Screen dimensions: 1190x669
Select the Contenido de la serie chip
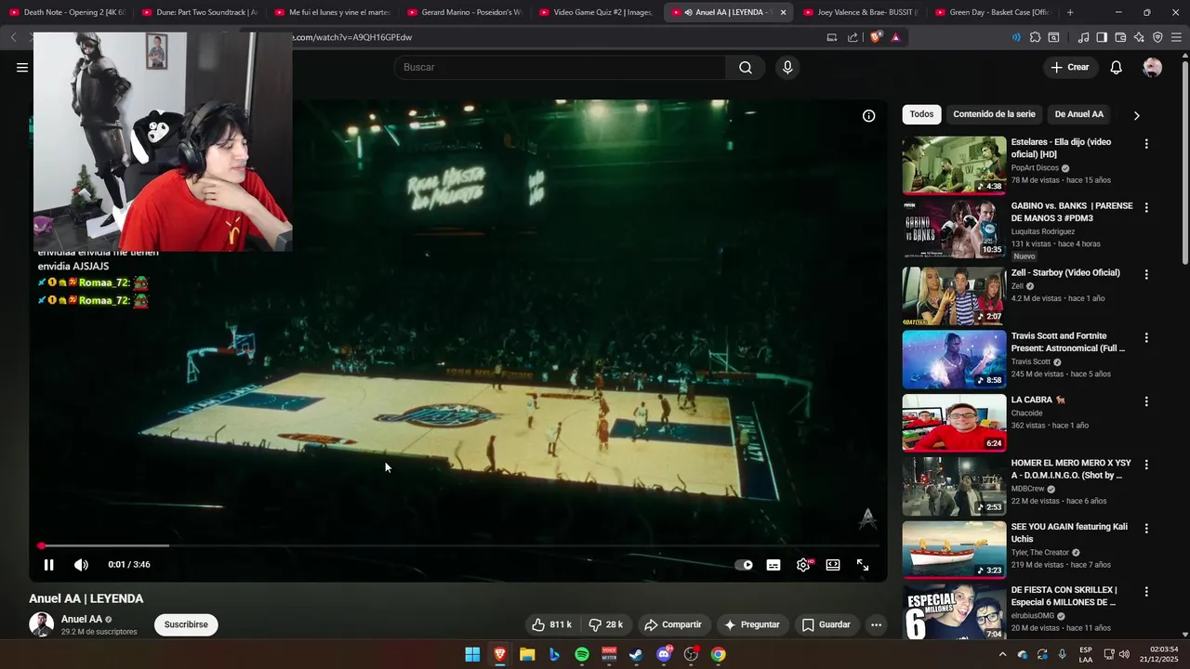[994, 114]
